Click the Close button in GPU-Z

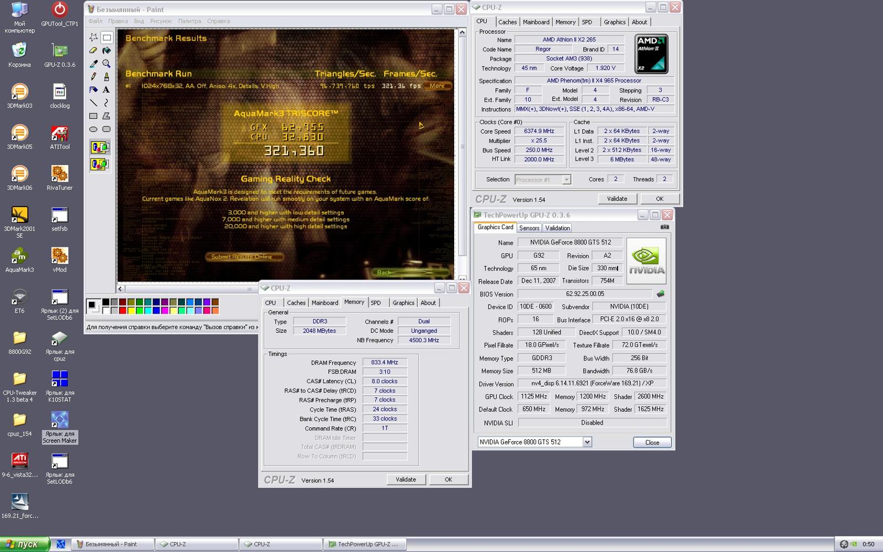coord(652,443)
